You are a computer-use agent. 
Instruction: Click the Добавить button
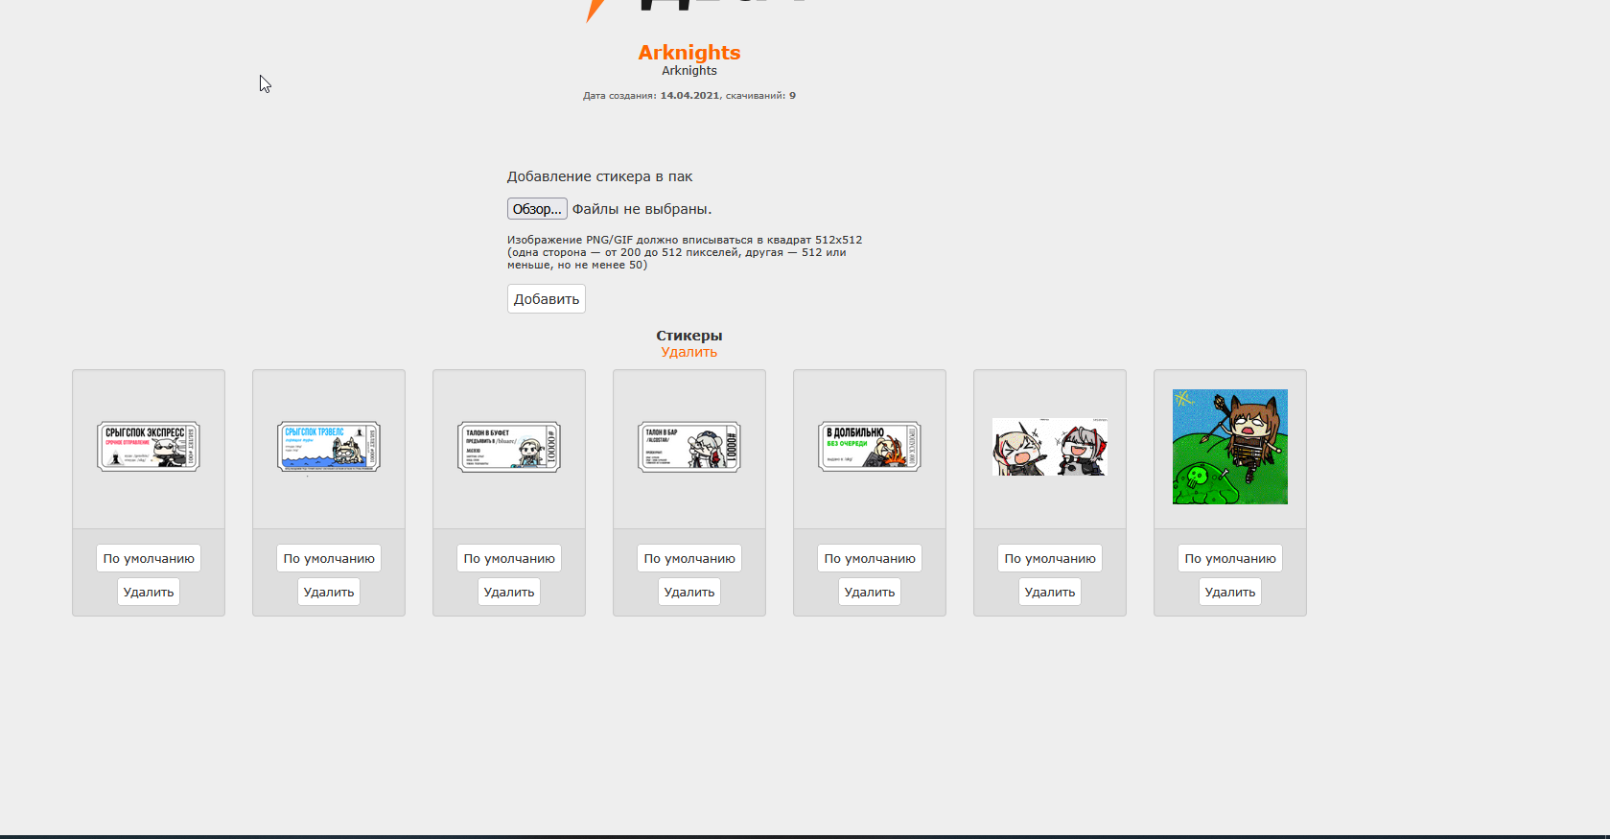[547, 299]
